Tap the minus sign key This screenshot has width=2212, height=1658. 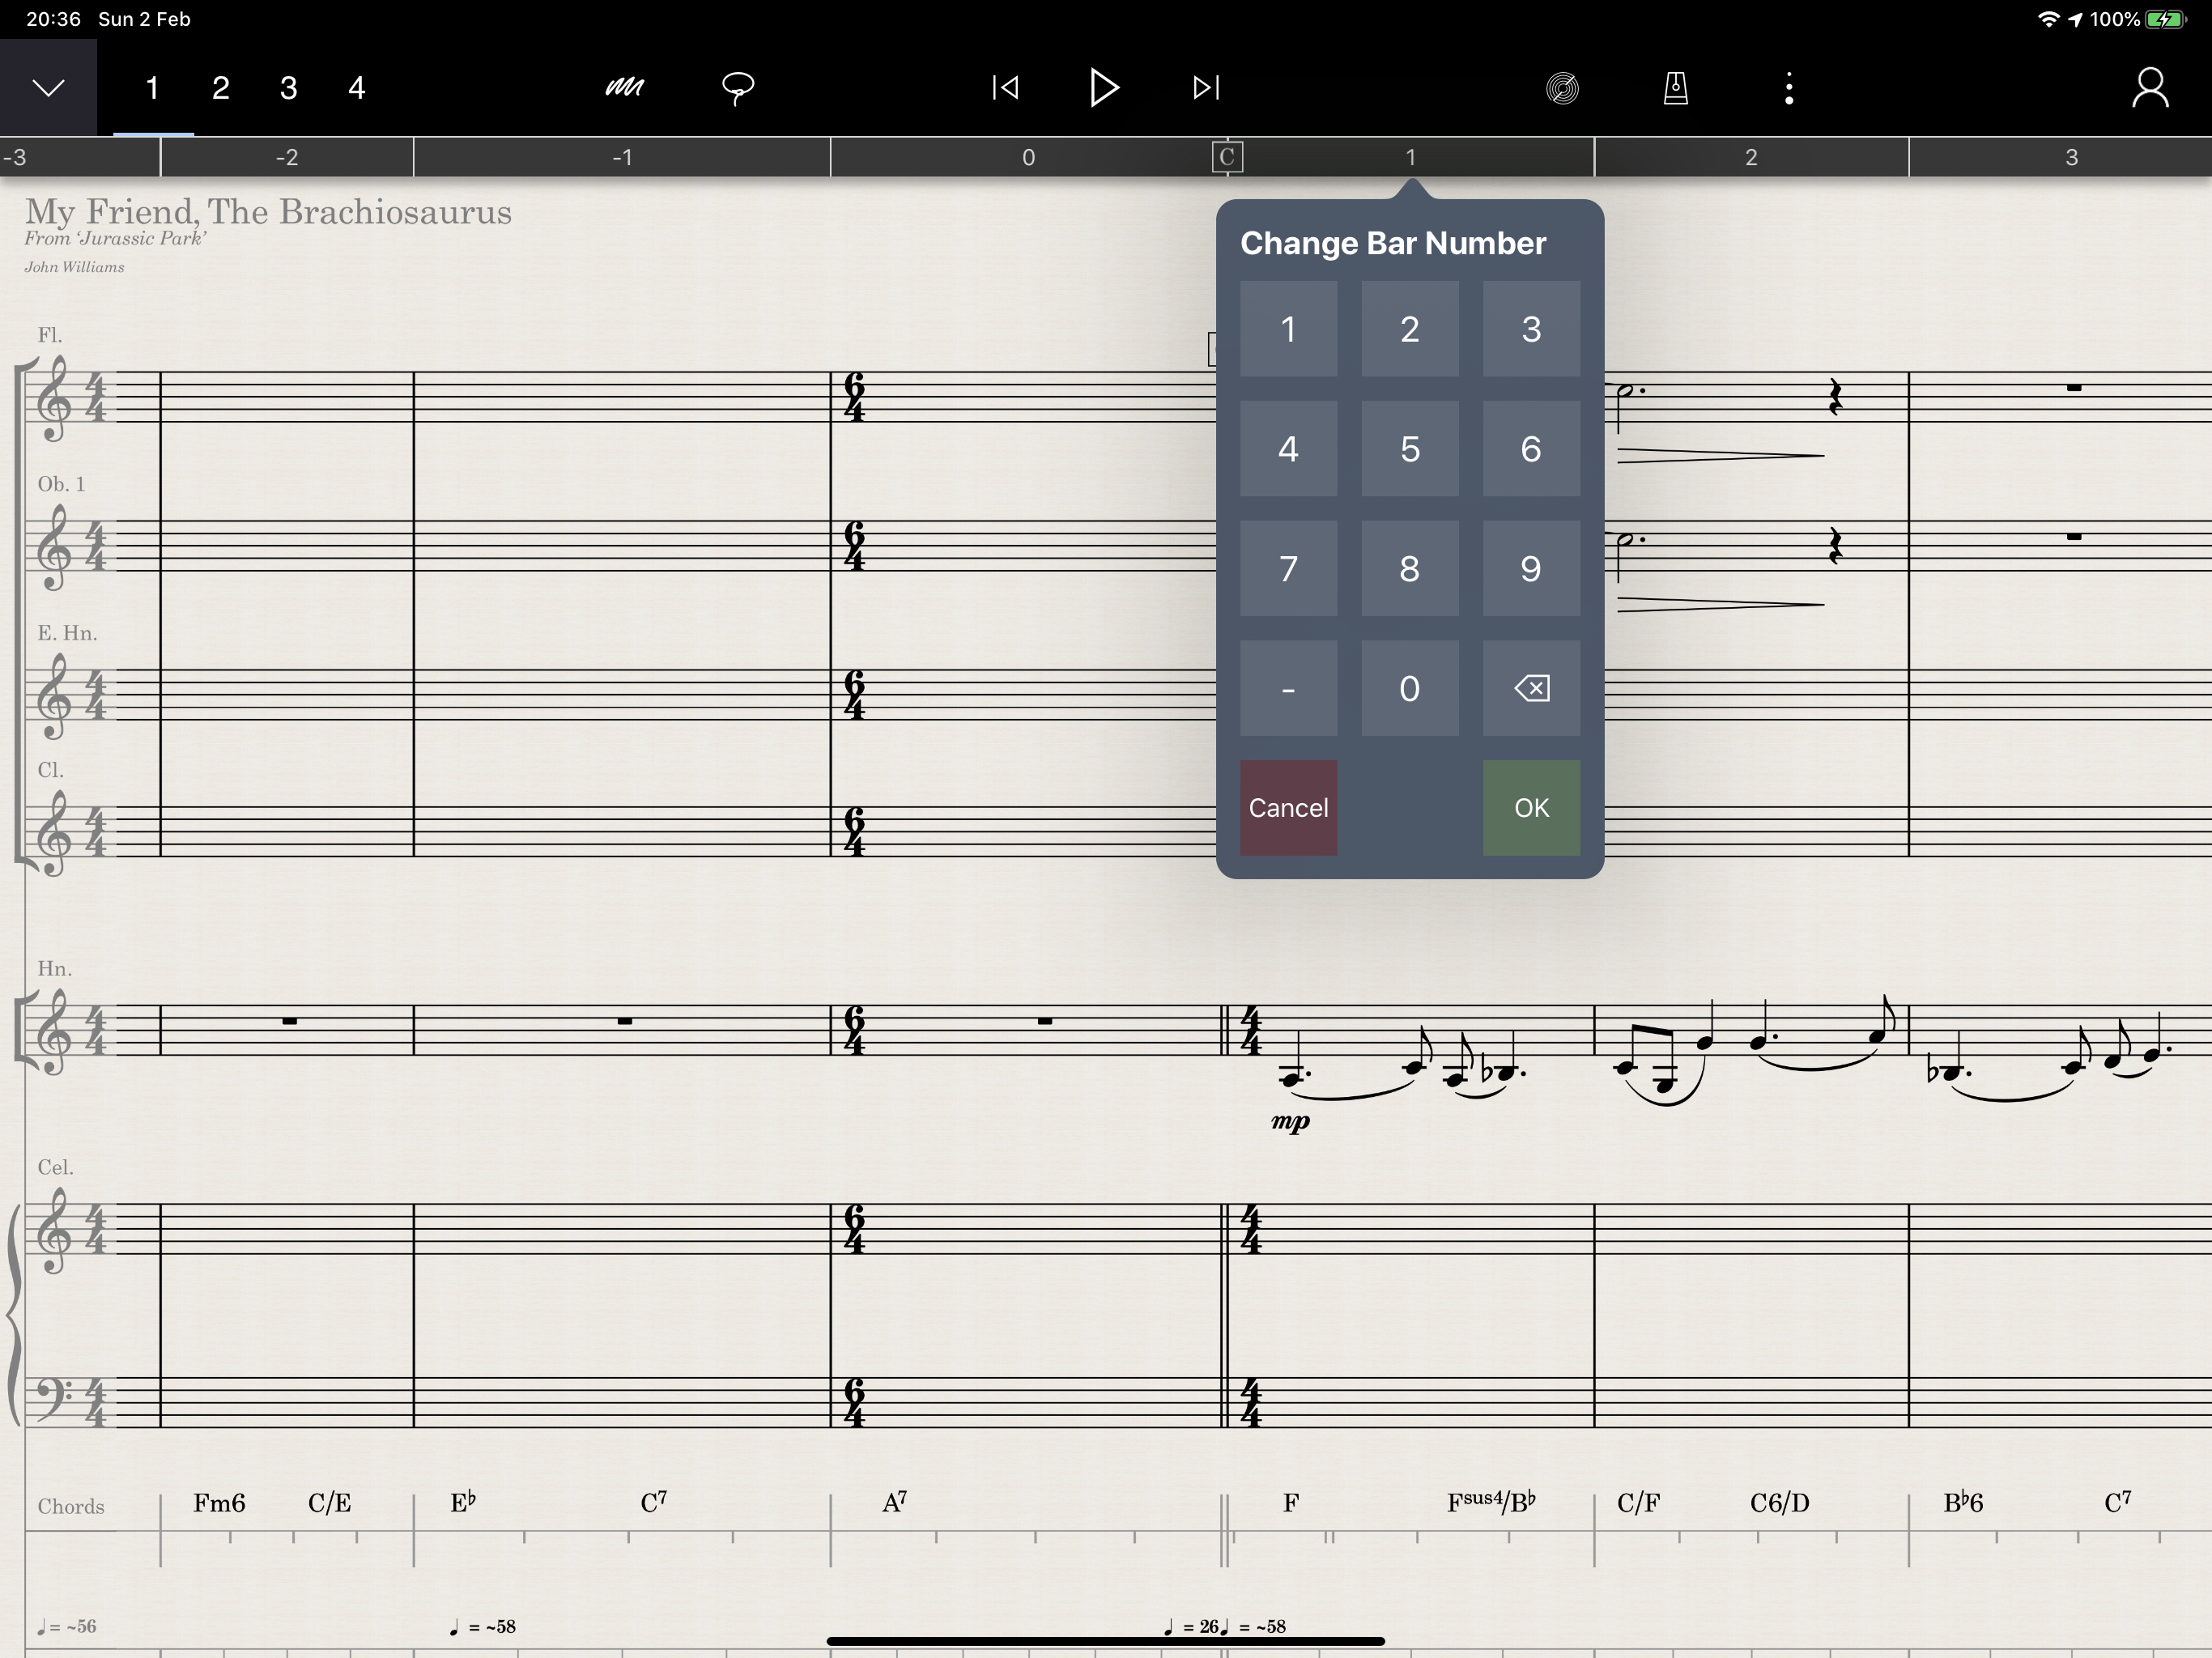coord(1288,688)
